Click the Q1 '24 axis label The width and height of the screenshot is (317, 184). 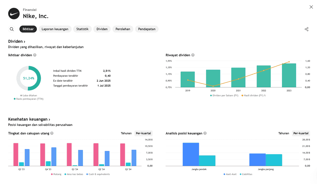[x=75, y=169]
